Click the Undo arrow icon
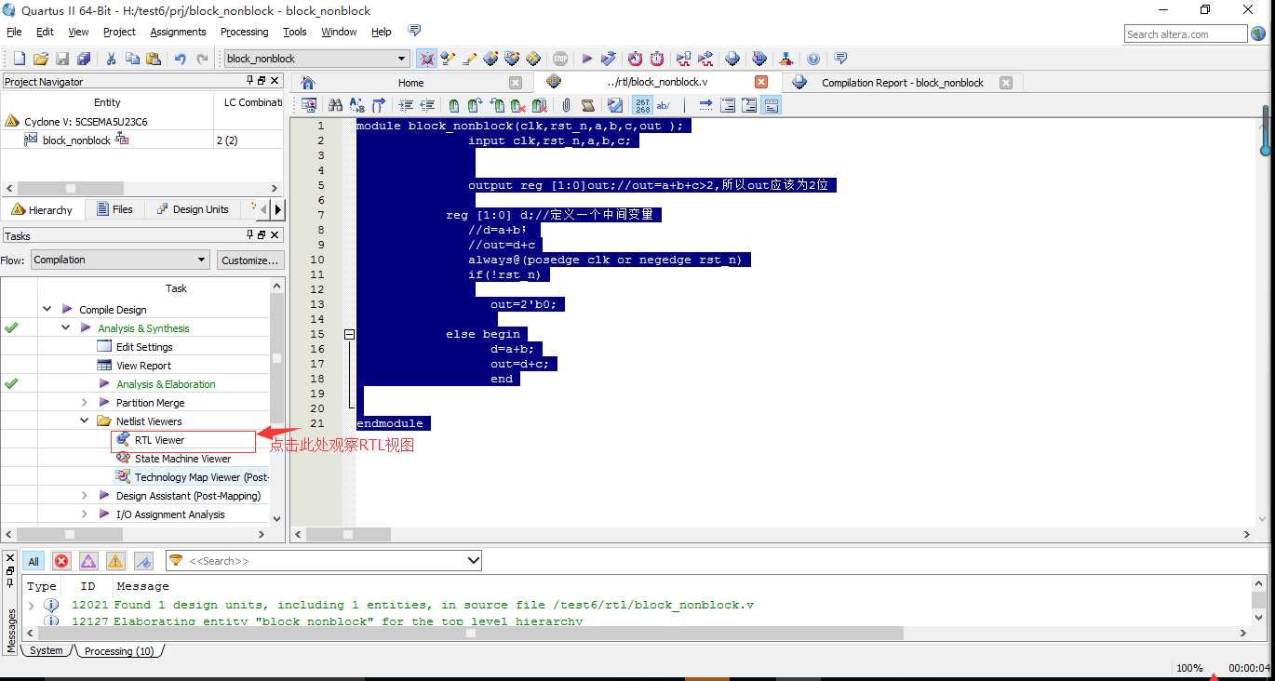Screen dimensions: 1275x681 point(181,59)
